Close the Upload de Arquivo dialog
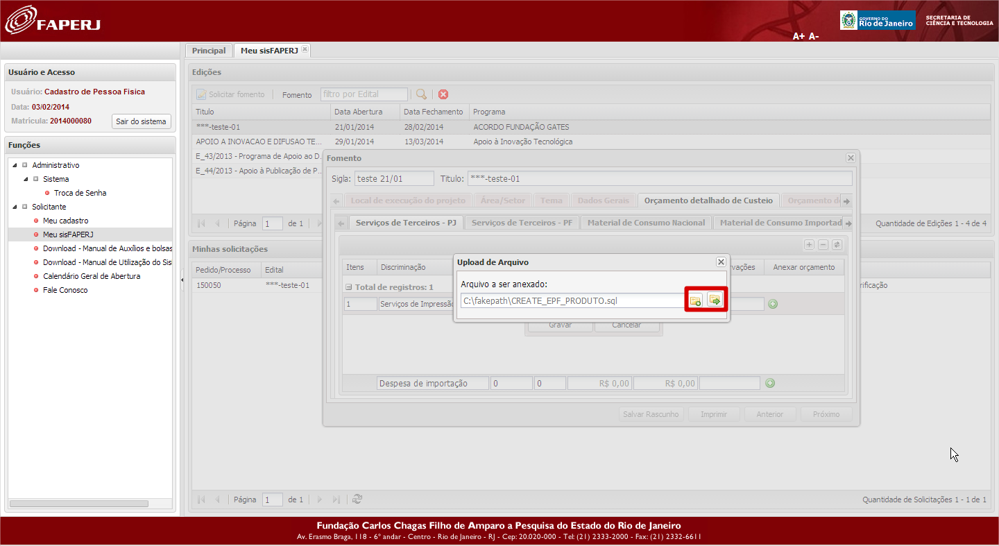This screenshot has height=546, width=999. (x=721, y=262)
